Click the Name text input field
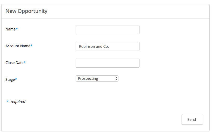Screen dimensions: 212x135 pos(107,29)
